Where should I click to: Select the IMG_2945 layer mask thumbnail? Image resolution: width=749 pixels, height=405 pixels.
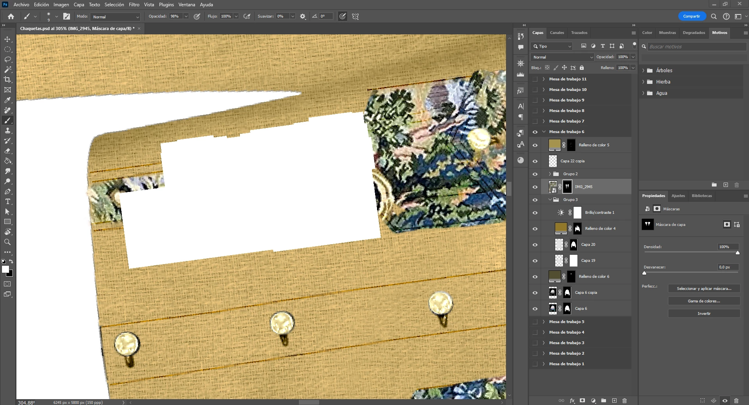pos(567,187)
